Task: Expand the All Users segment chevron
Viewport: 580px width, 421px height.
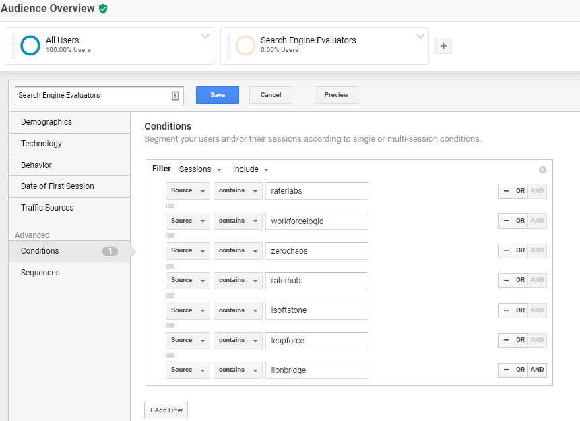Action: [x=205, y=37]
